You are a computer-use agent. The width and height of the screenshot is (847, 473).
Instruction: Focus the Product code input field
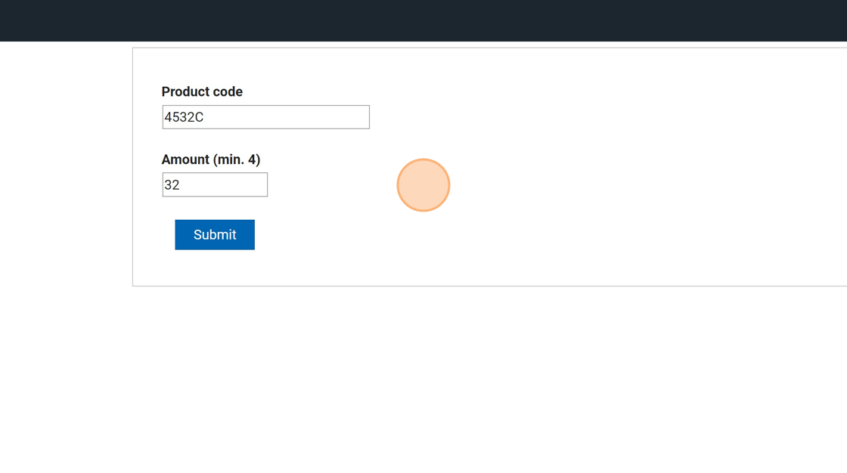[x=265, y=117]
